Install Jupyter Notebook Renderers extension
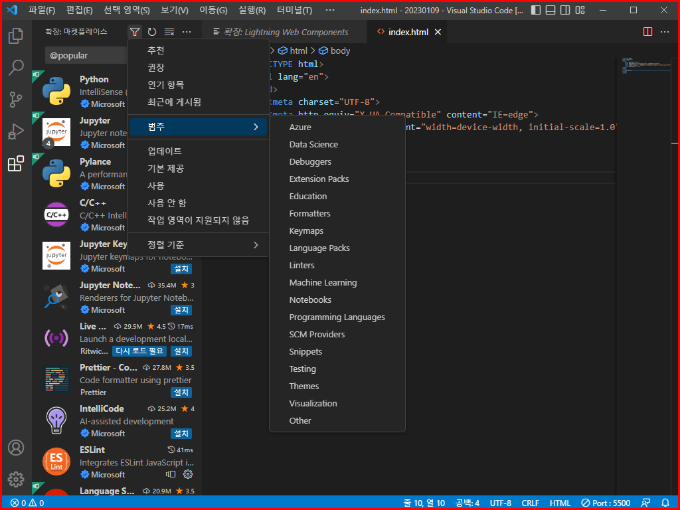Viewport: 680px width, 510px height. point(181,310)
